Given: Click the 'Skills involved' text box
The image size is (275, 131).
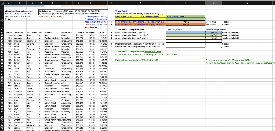Looking at the screenshot, I should tap(73, 12).
